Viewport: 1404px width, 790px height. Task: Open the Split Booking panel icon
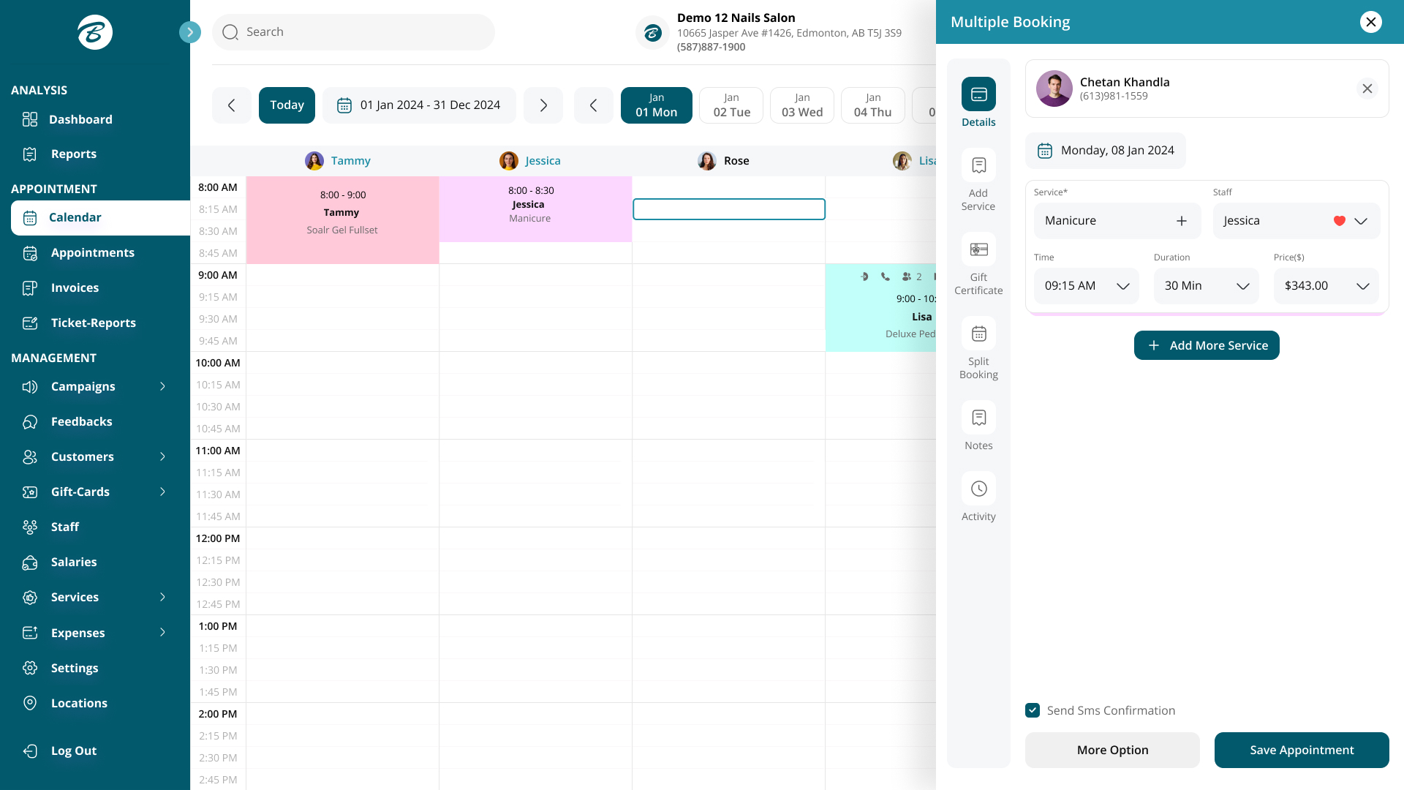point(978,334)
